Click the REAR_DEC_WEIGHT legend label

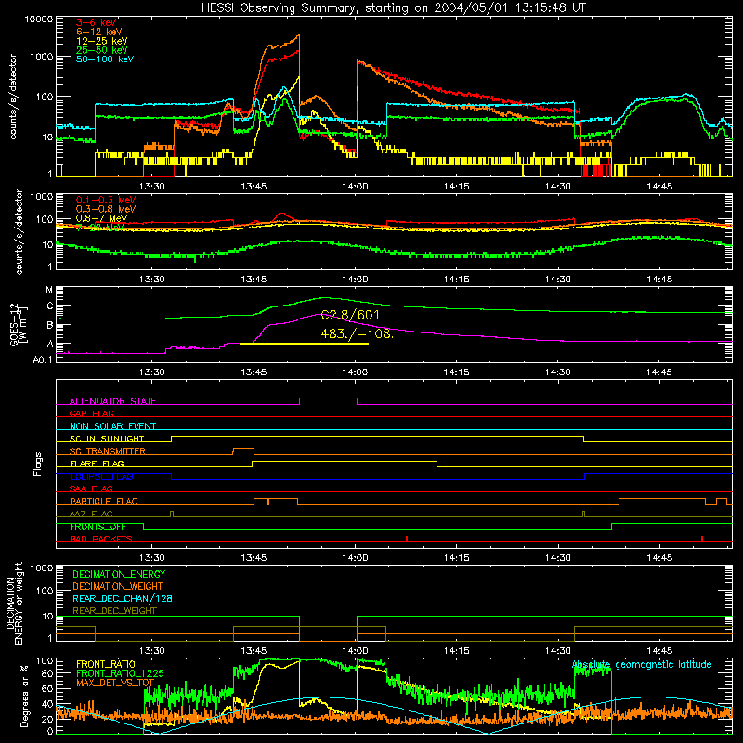114,611
